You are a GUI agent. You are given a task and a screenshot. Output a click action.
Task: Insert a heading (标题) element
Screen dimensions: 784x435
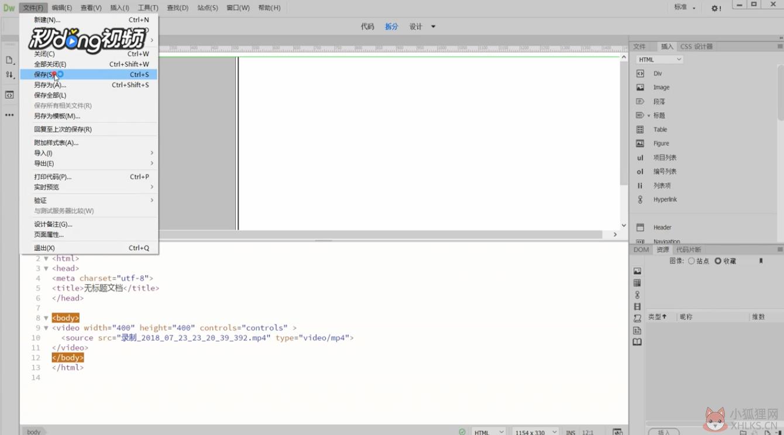(x=659, y=116)
